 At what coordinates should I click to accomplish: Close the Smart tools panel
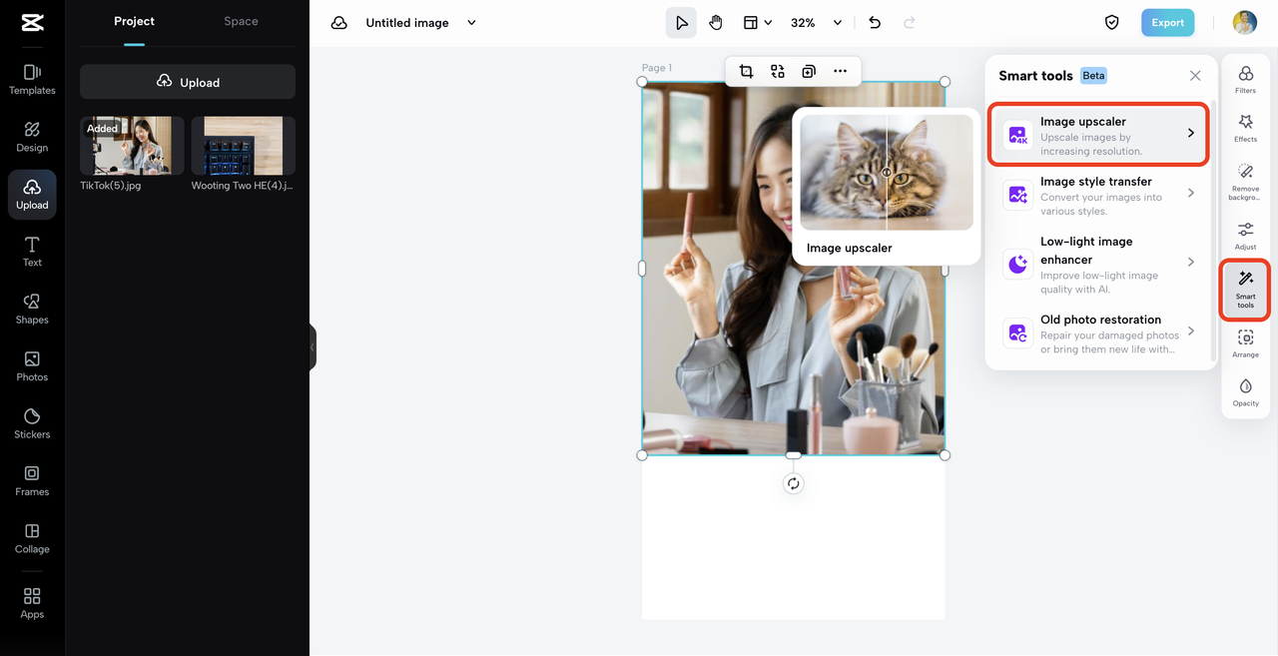pos(1195,76)
